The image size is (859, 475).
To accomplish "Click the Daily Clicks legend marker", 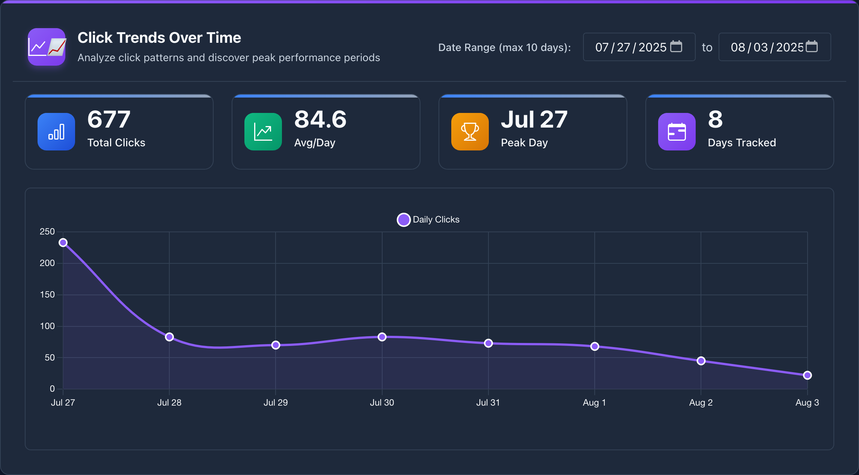I will (403, 219).
